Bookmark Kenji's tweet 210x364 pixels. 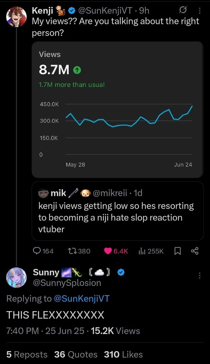coord(177,251)
